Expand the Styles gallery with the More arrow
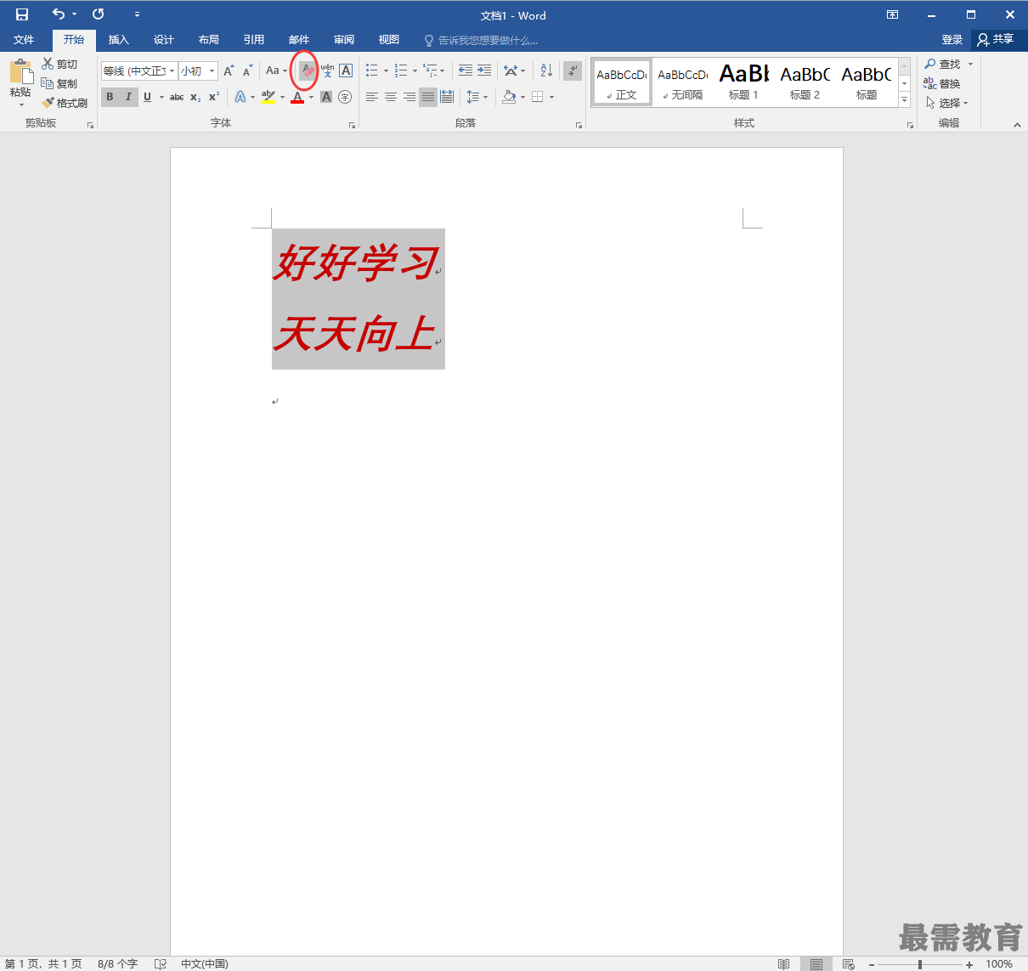 point(905,99)
